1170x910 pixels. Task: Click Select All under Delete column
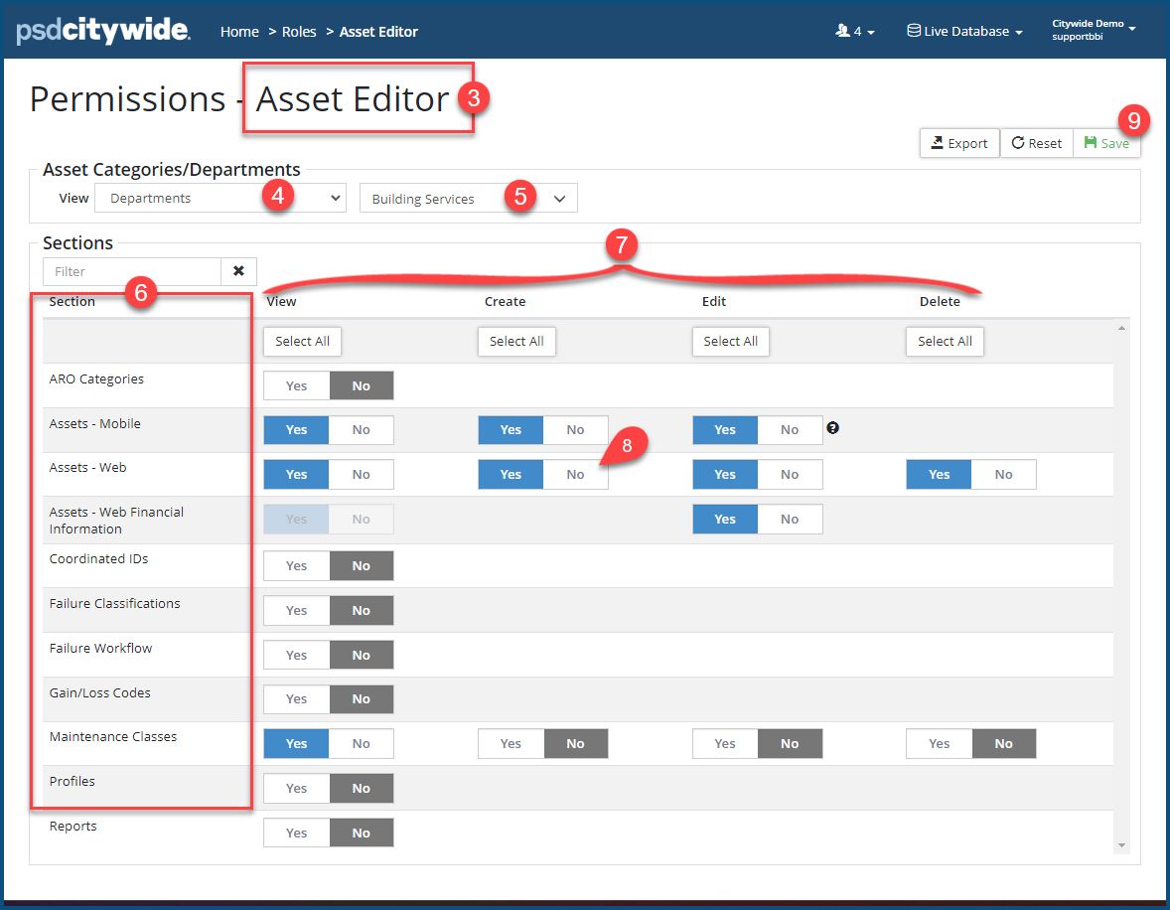click(x=945, y=341)
